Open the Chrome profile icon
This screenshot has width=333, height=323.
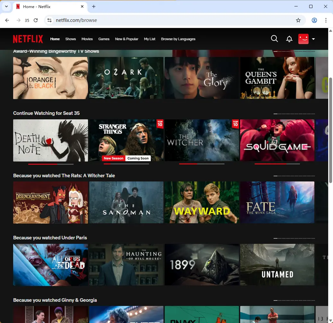(314, 20)
